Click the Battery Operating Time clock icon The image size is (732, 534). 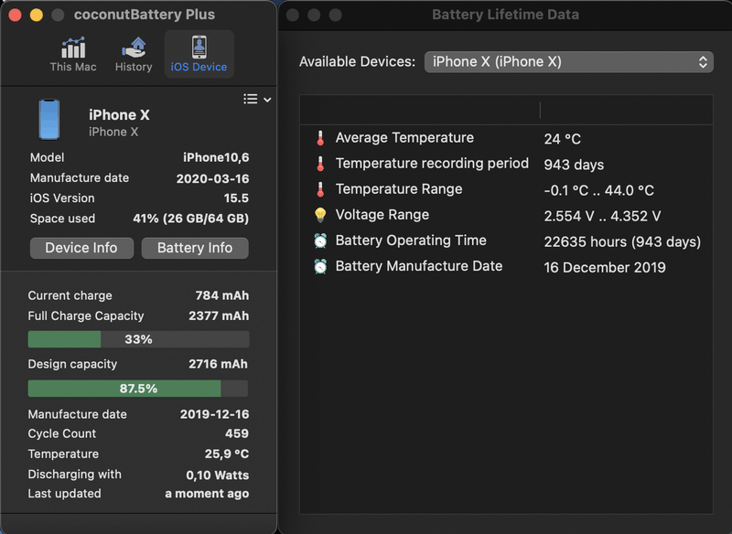tap(320, 241)
